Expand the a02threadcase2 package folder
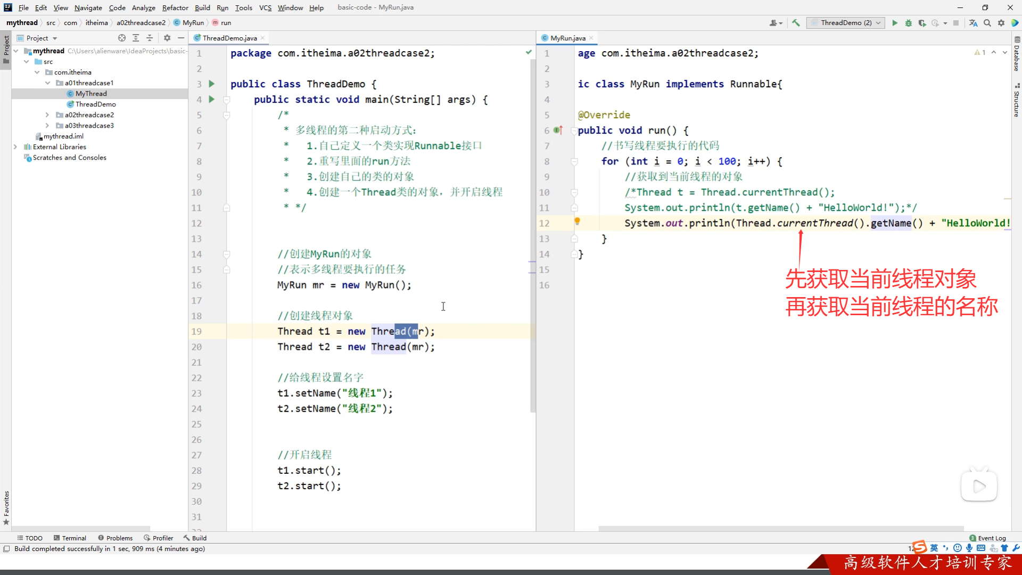The height and width of the screenshot is (575, 1022). click(47, 115)
